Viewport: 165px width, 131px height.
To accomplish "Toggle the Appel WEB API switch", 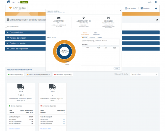I will (7, 26).
